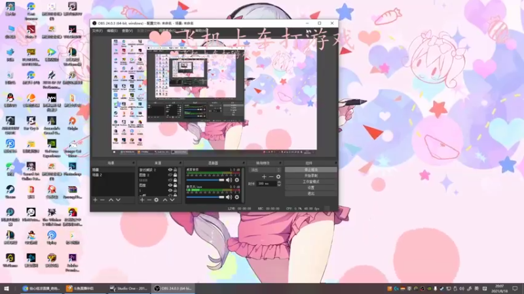Open Photoshop desktop shortcut
The image size is (524, 294).
[73, 169]
